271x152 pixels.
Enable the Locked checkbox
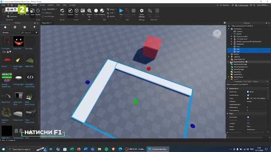248,123
